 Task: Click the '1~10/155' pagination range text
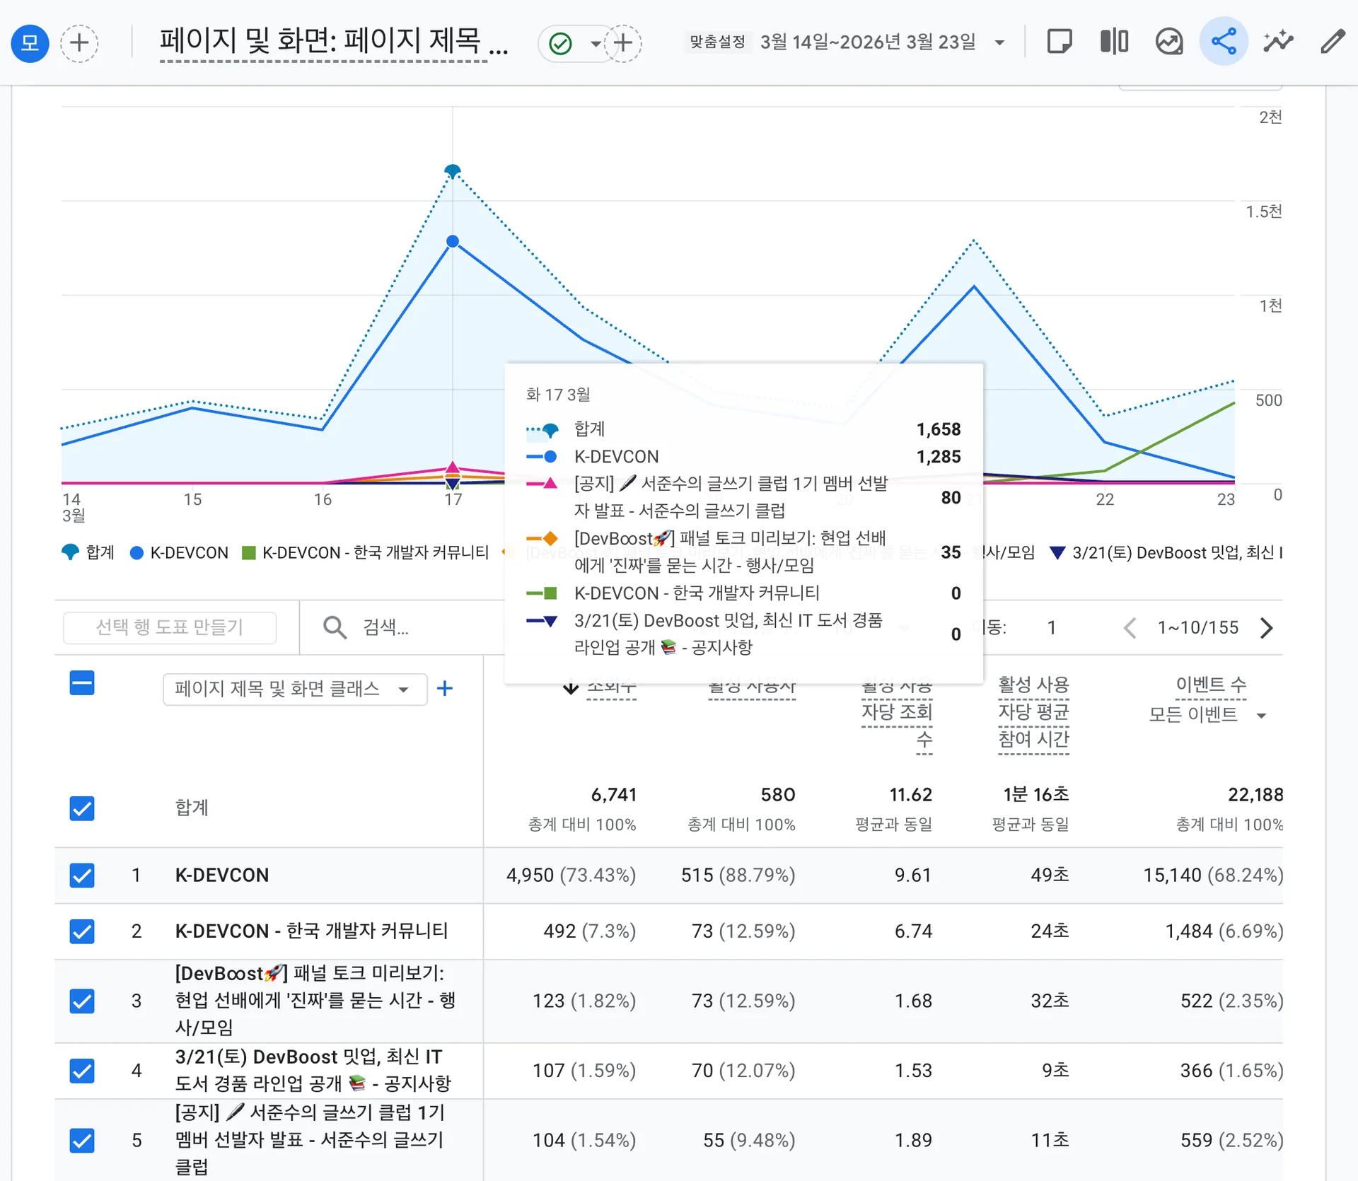(x=1198, y=627)
